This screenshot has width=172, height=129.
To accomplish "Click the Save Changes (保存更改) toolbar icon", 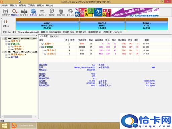I will click(x=6, y=12).
